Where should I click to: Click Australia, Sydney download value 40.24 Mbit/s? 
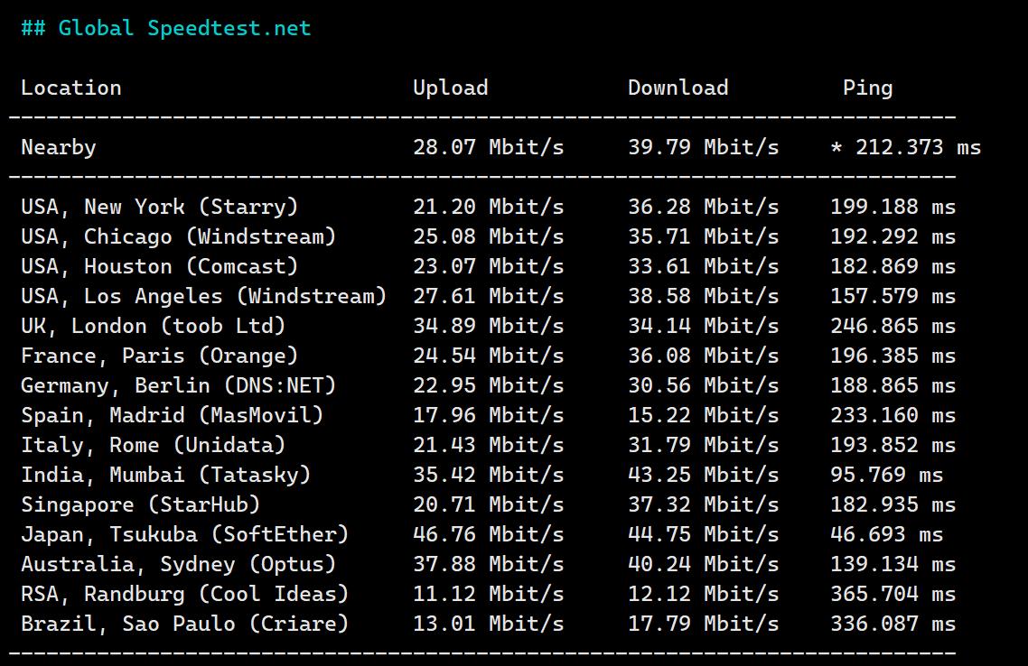tap(703, 564)
